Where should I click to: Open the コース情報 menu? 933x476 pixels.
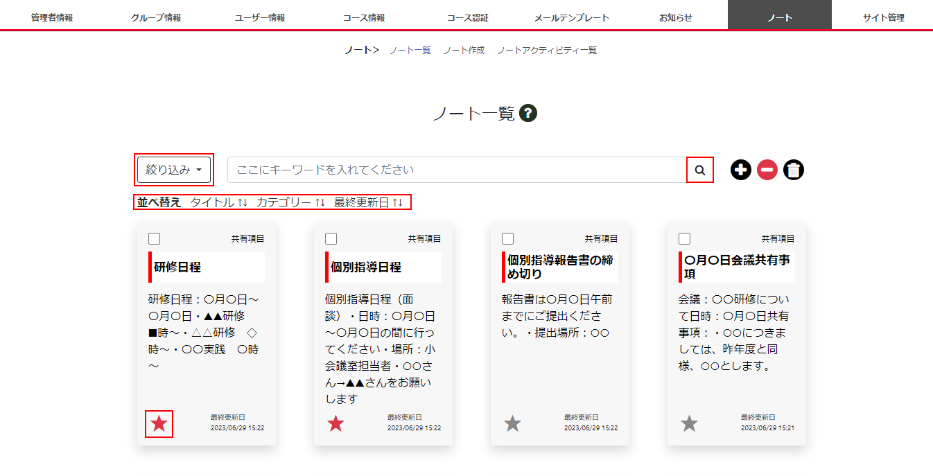(364, 17)
